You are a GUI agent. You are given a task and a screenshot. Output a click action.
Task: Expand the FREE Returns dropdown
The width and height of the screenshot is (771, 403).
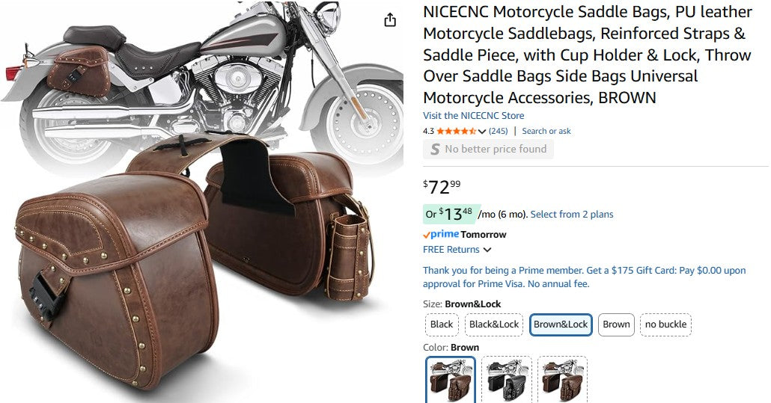(x=487, y=250)
